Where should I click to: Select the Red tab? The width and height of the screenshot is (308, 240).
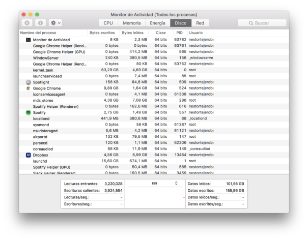point(200,23)
